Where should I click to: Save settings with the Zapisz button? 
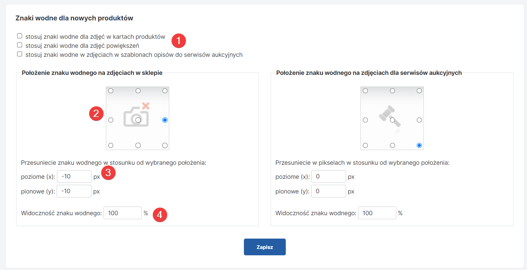(x=265, y=247)
